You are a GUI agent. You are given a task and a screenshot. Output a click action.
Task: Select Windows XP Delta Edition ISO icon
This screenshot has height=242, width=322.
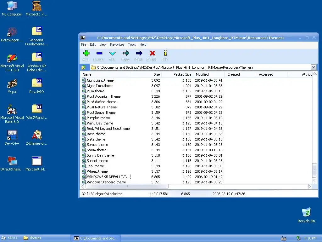pos(36,62)
